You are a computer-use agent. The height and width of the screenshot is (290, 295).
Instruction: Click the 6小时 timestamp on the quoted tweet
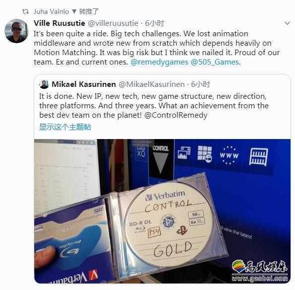click(201, 84)
